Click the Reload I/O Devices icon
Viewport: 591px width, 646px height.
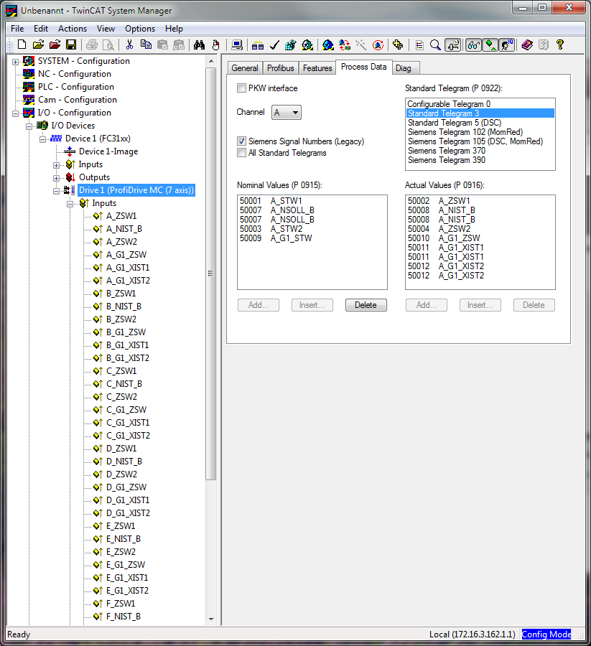(x=345, y=45)
